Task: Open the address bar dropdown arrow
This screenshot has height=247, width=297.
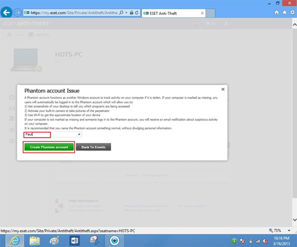Action: pos(127,13)
